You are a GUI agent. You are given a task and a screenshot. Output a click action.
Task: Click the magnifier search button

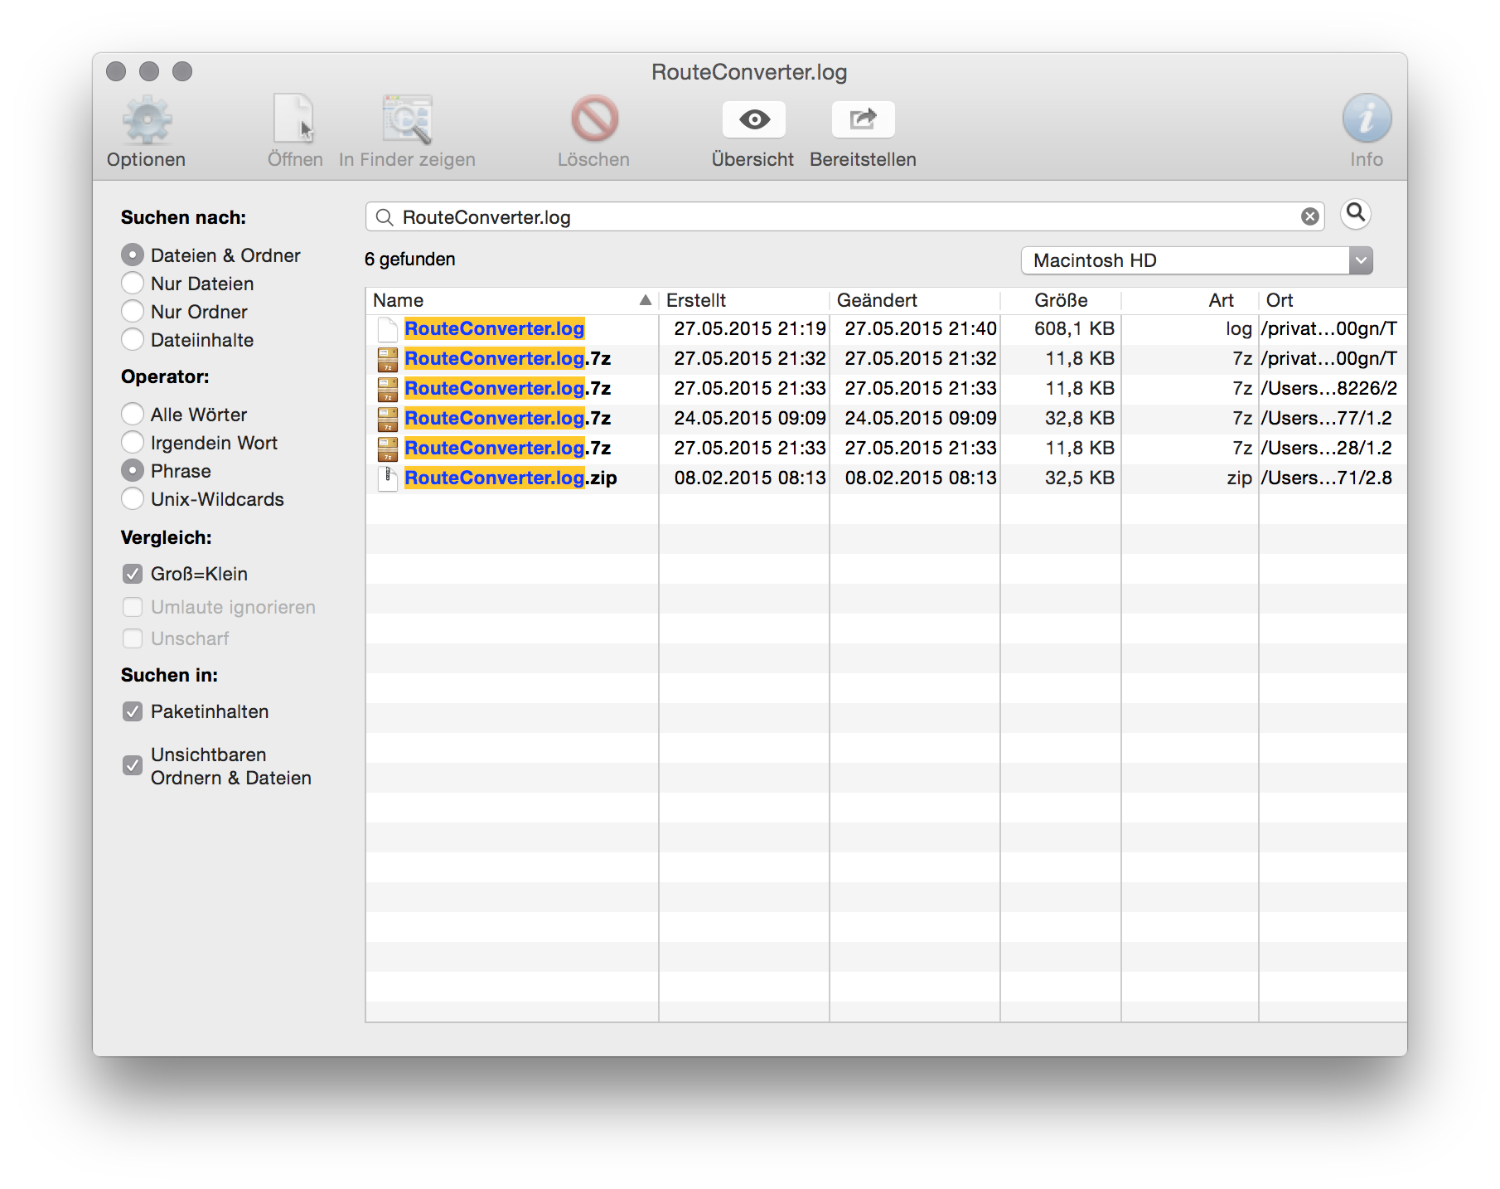(x=1356, y=214)
